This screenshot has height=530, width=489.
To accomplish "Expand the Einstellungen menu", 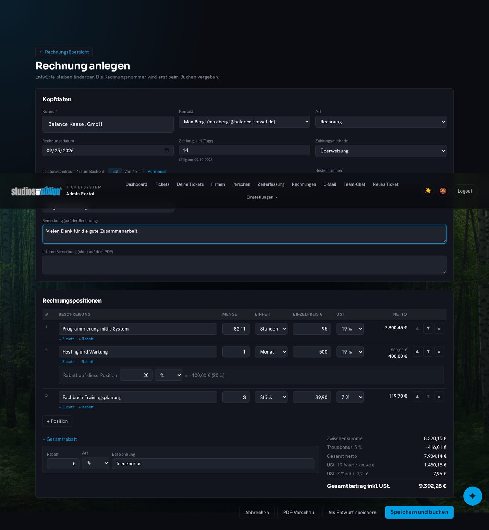I will 262,197.
